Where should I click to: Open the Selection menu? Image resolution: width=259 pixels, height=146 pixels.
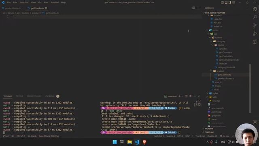[x=24, y=2]
